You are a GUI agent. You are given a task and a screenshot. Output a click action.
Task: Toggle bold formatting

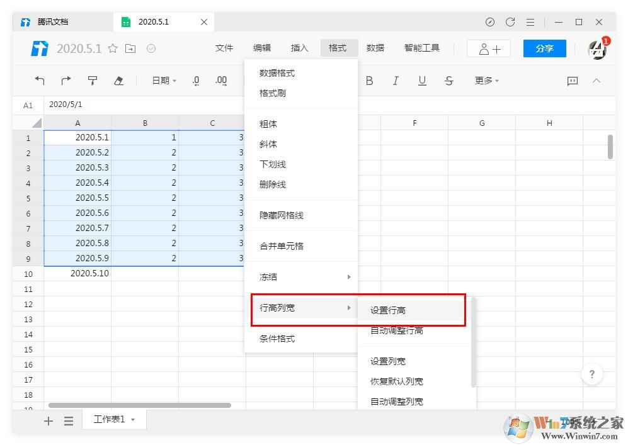click(370, 81)
